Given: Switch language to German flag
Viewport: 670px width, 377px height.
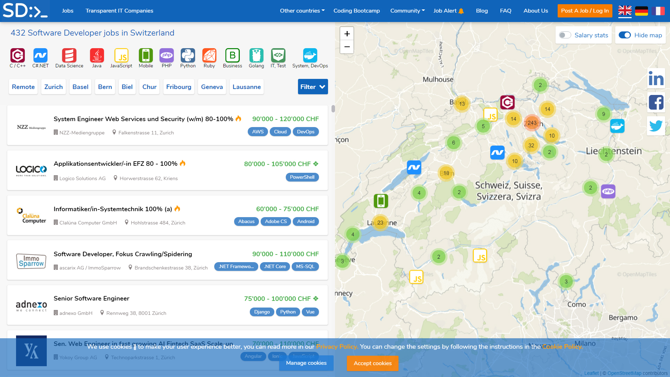Looking at the screenshot, I should [x=641, y=11].
